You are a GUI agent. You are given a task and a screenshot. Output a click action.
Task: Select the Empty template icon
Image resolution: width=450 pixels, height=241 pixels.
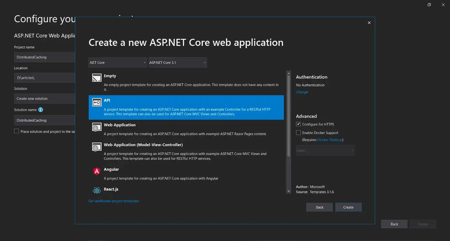[97, 78]
